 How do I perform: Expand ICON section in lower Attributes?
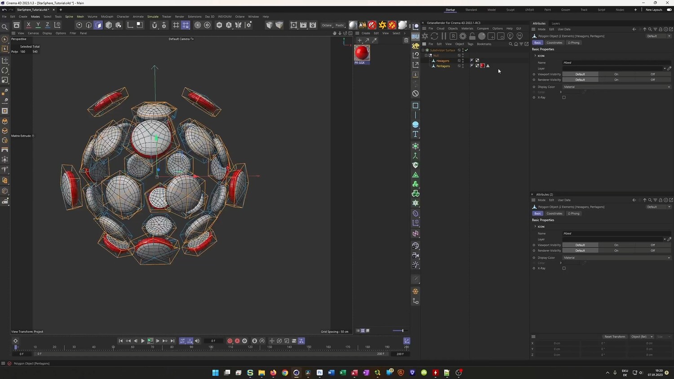click(535, 226)
